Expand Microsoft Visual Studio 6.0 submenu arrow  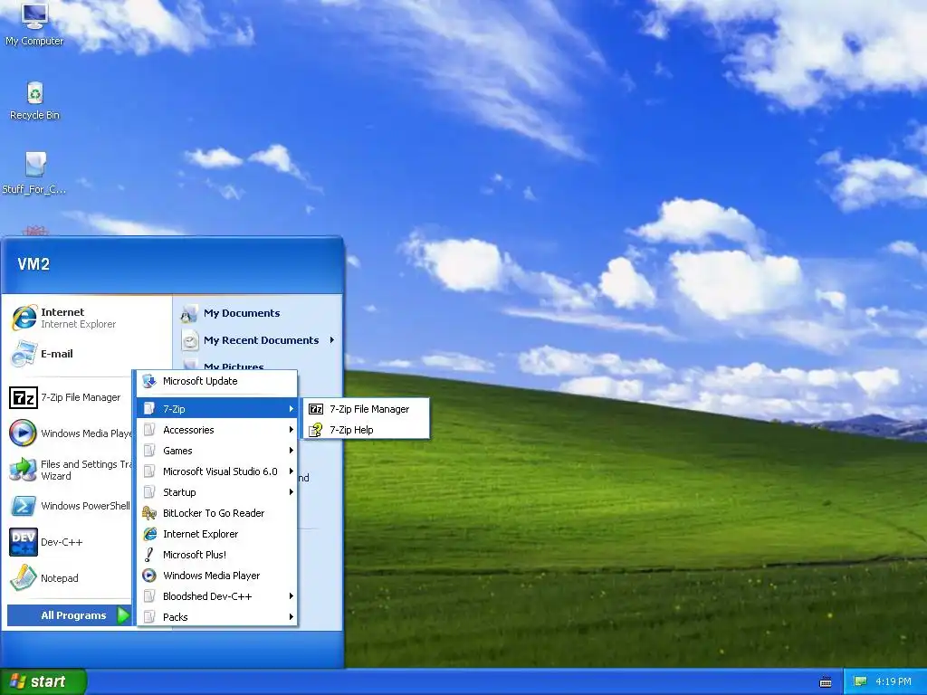(x=291, y=471)
